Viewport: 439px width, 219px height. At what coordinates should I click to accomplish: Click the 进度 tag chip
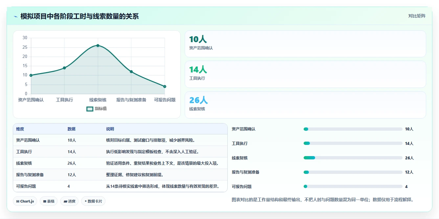click(69, 201)
